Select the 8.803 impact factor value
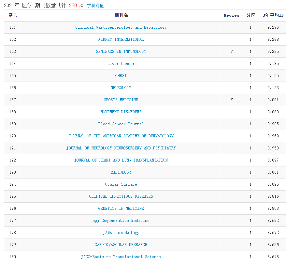This screenshot has width=286, height=263. coord(273,209)
